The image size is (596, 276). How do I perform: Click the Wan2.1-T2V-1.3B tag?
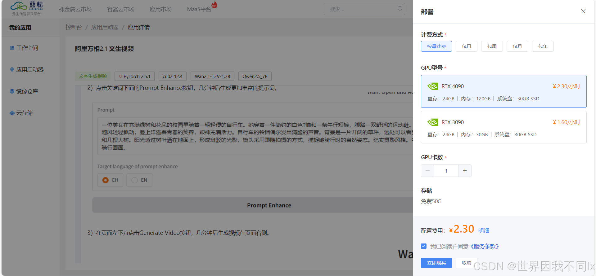pos(212,76)
